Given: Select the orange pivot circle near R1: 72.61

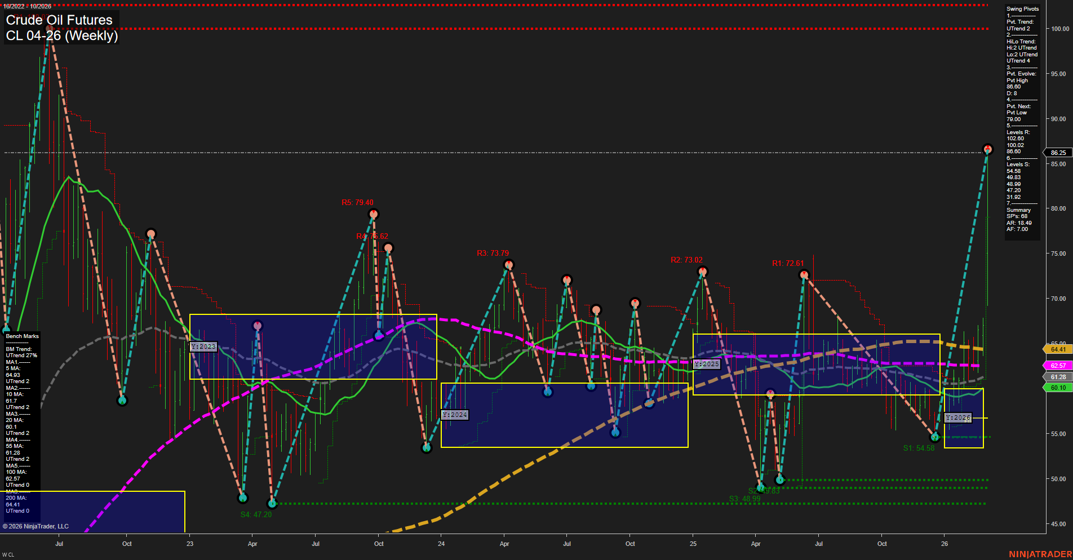Looking at the screenshot, I should [804, 274].
